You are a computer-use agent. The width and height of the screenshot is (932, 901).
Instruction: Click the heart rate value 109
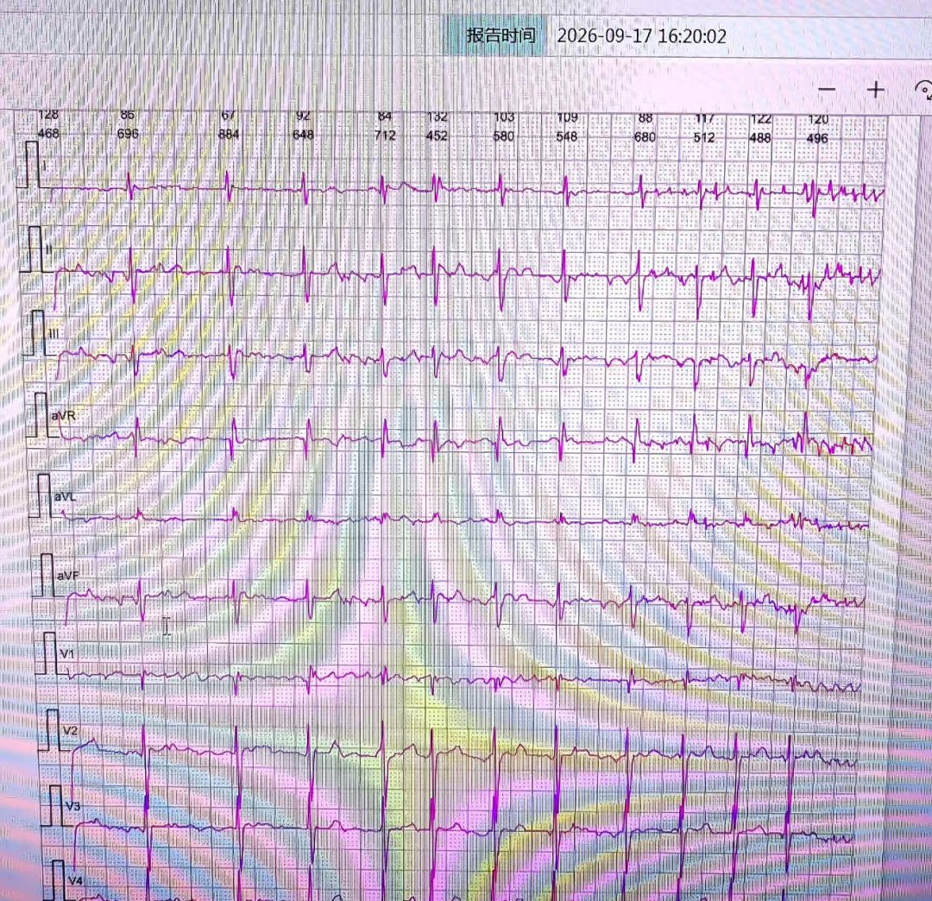pos(567,117)
